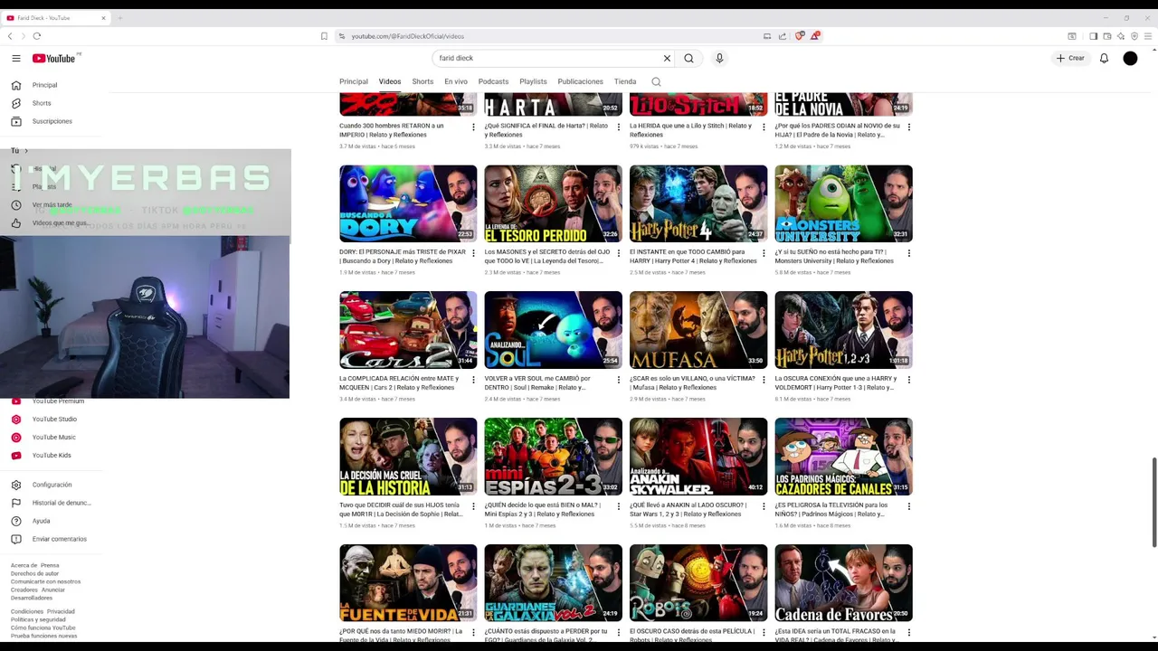Open title '¿ES PELIGROSA la TELEVISIÓN para los NIÑOS?'
Viewport: 1158px width, 651px height.
pos(831,509)
